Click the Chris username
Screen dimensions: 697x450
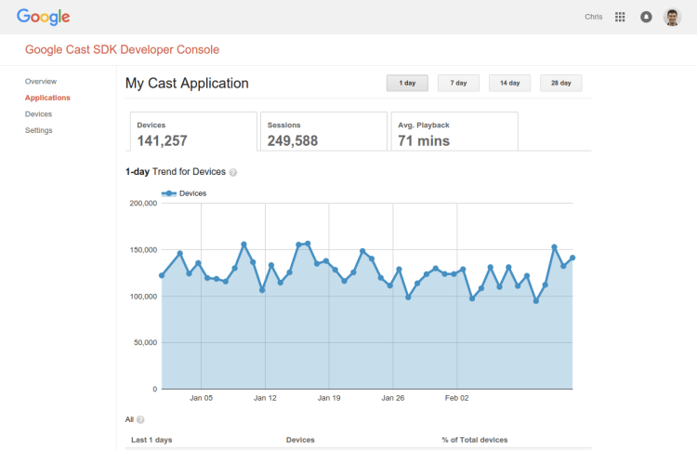point(594,17)
